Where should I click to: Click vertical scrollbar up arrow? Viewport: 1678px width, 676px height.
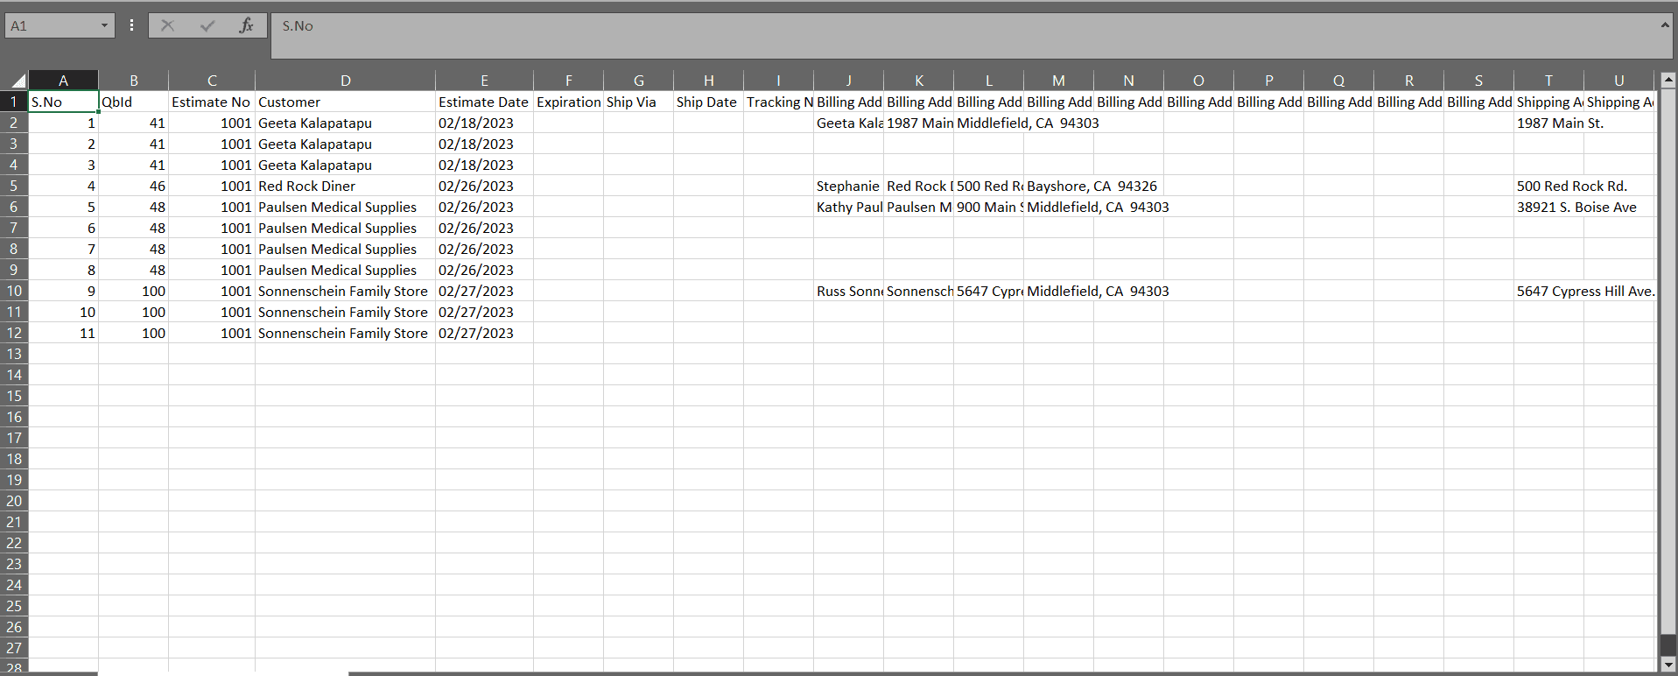(x=1668, y=80)
